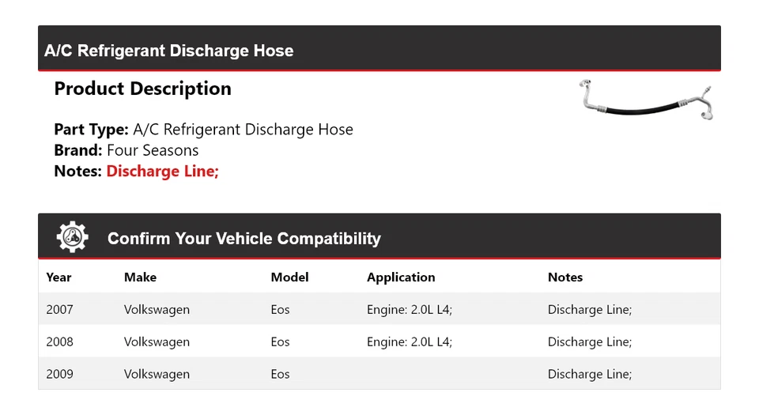Viewport: 759px width, 415px height.
Task: Select the 2007 year cell
Action: point(59,310)
